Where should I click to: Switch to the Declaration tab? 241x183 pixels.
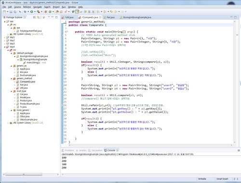pyautogui.click(x=95, y=150)
